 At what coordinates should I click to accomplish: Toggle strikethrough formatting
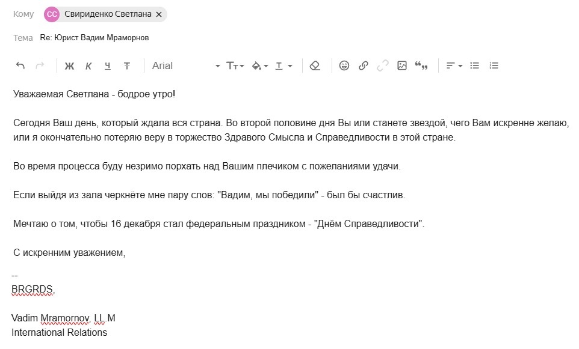click(x=126, y=66)
